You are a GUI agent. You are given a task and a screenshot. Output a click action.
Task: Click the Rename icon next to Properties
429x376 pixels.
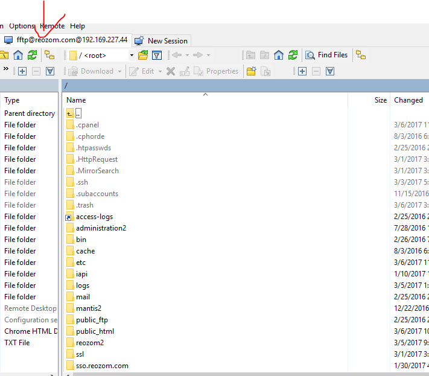click(185, 71)
